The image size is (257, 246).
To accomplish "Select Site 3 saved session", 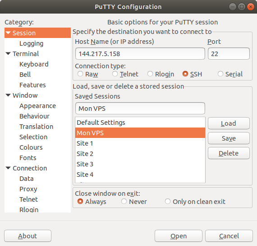I will [x=140, y=164].
